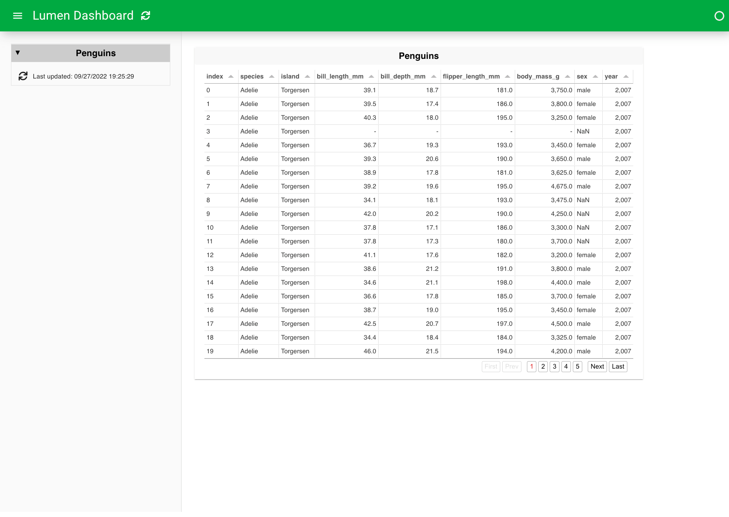729x517 pixels.
Task: Click the busy indicator circle in header
Action: (719, 16)
